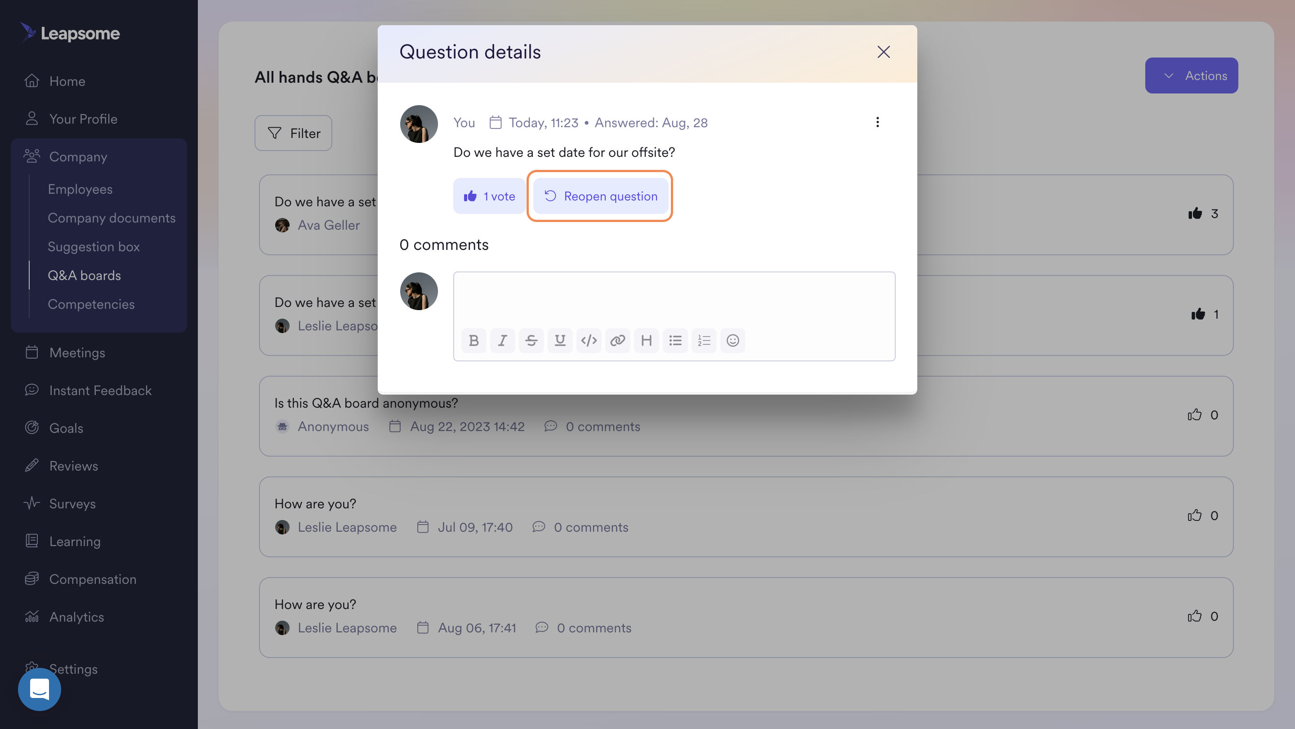Click the Learning book icon
1295x729 pixels.
pos(31,541)
